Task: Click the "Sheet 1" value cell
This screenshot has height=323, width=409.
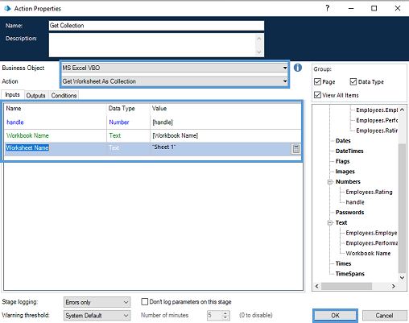Action: pyautogui.click(x=221, y=149)
